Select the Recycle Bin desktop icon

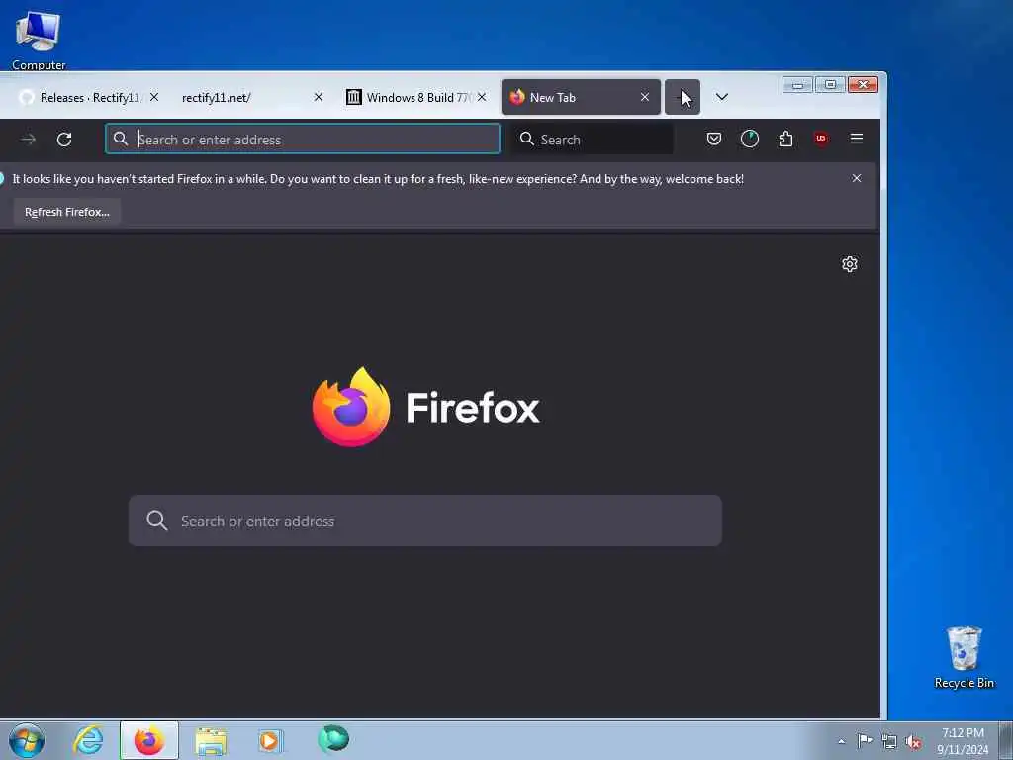click(964, 658)
